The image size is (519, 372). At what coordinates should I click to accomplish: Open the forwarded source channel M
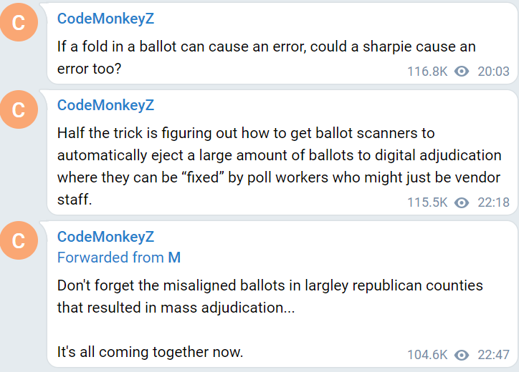pos(174,258)
